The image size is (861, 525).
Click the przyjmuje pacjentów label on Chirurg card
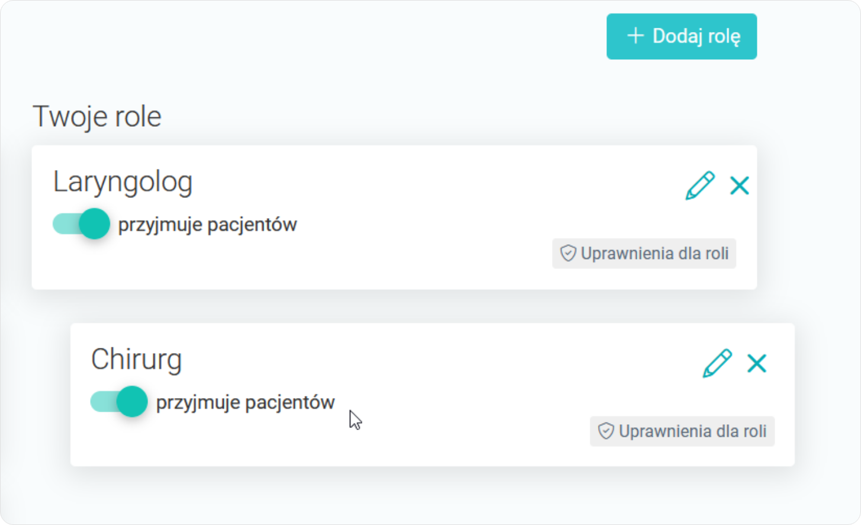point(245,401)
